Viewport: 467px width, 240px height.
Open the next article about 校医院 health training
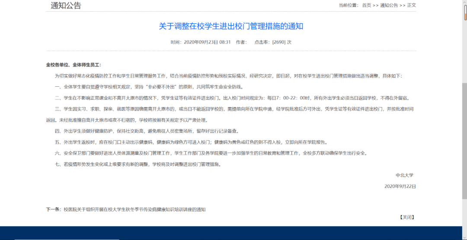pos(134,210)
